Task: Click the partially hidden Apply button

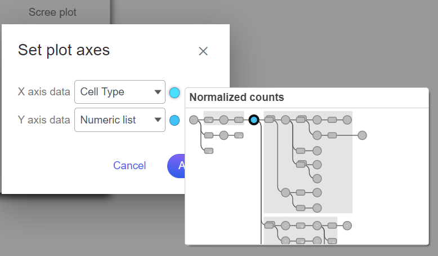Action: (x=177, y=166)
